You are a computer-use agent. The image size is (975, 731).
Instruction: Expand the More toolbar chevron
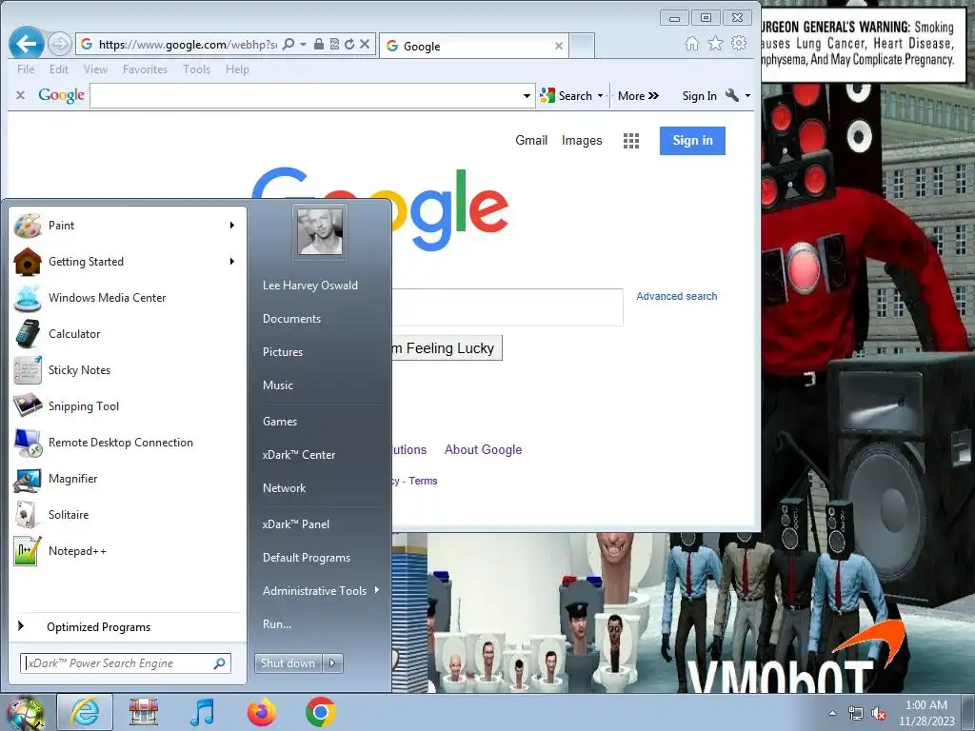tap(653, 96)
